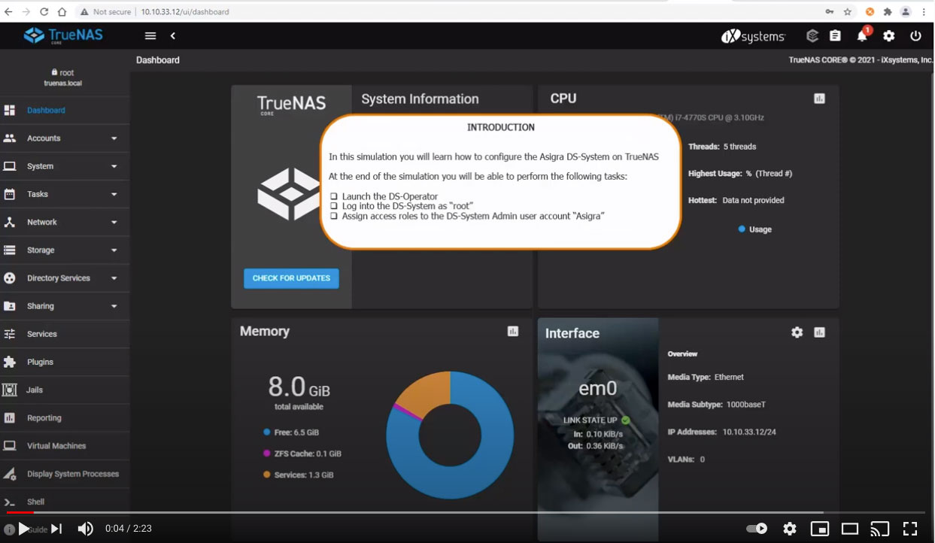Expand the Storage menu arrow

(114, 250)
